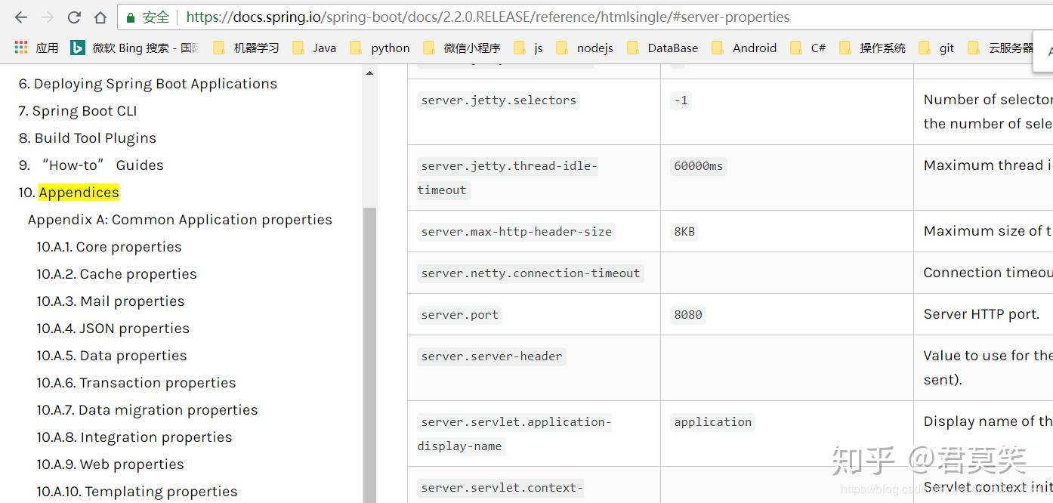Click the back navigation arrow
This screenshot has width=1053, height=503.
pos(20,17)
